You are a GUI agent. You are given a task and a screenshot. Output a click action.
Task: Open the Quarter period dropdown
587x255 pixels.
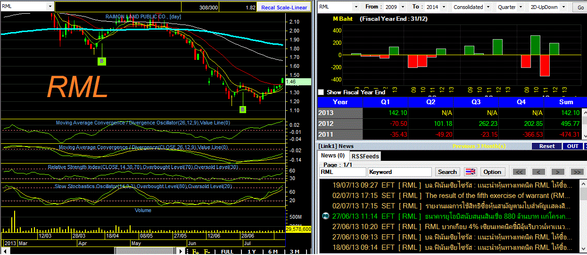[521, 7]
